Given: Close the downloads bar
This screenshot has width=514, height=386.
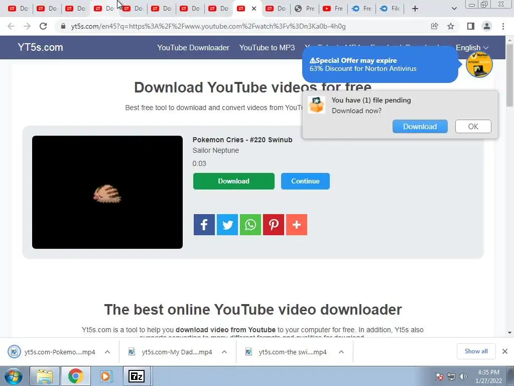Looking at the screenshot, I should [x=505, y=351].
